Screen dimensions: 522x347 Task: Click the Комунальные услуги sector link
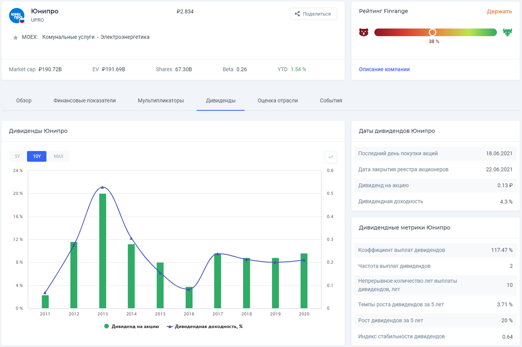(x=68, y=37)
